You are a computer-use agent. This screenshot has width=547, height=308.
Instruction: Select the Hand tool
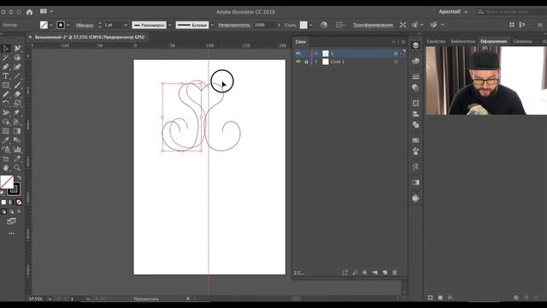6,168
